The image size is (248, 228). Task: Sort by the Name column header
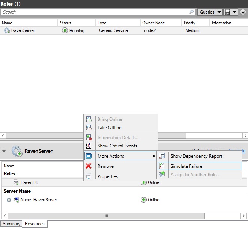point(29,23)
